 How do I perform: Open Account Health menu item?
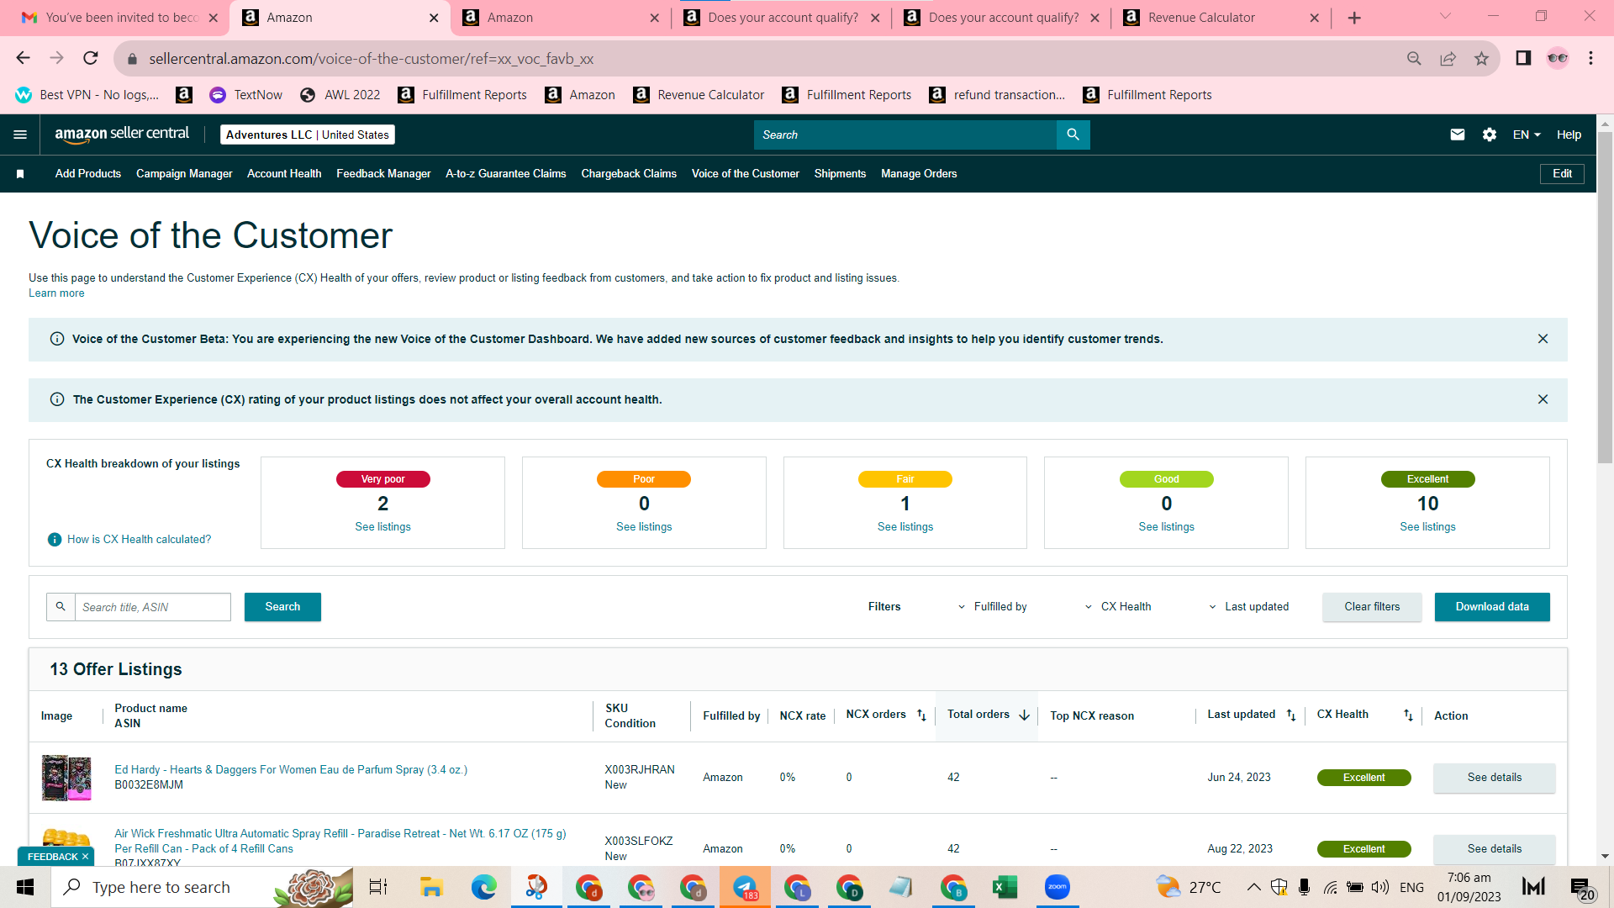click(x=284, y=174)
